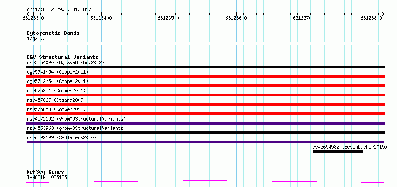This screenshot has height=187, width=397.
Task: Click the TANC2|NM_025185 gene label
Action: pyautogui.click(x=47, y=177)
